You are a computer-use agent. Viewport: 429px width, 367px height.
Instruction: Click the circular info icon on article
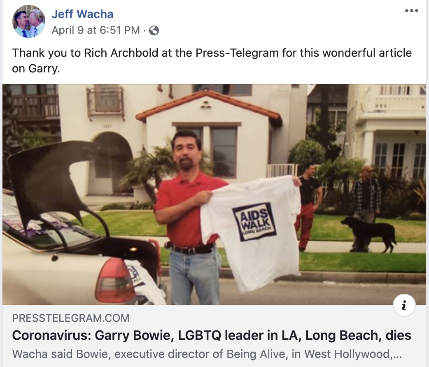[404, 305]
